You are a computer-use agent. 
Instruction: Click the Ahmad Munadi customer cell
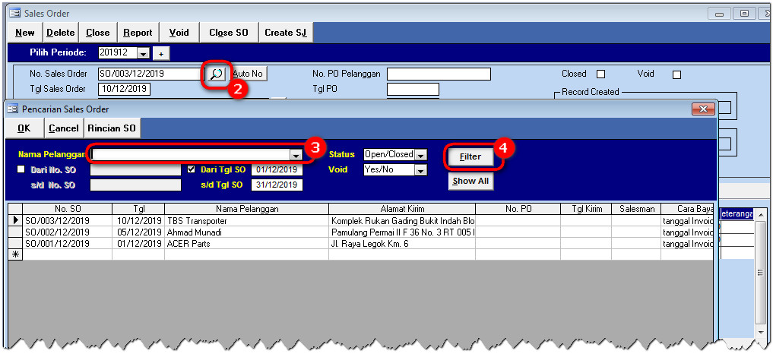pyautogui.click(x=246, y=232)
